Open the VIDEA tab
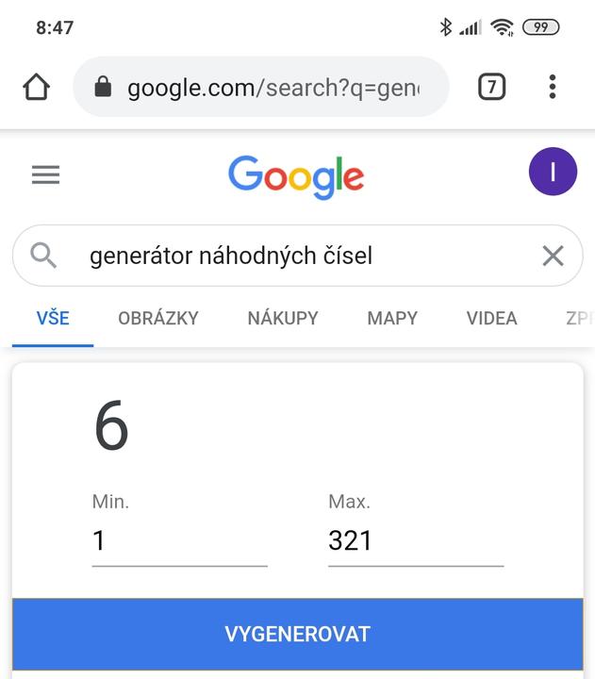595x679 pixels. pos(491,319)
